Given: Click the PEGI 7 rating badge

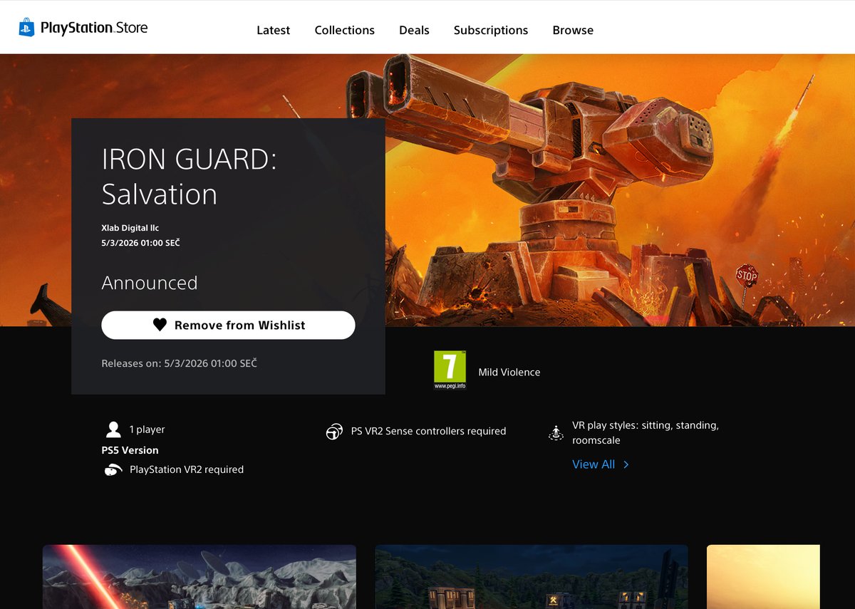Looking at the screenshot, I should tap(450, 370).
